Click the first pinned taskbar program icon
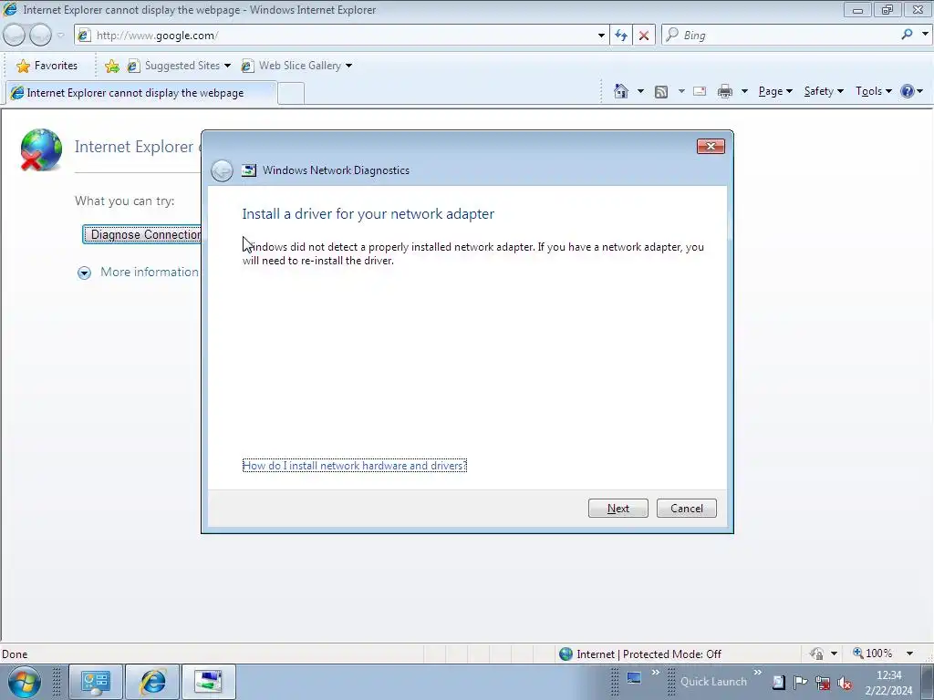 click(x=96, y=682)
